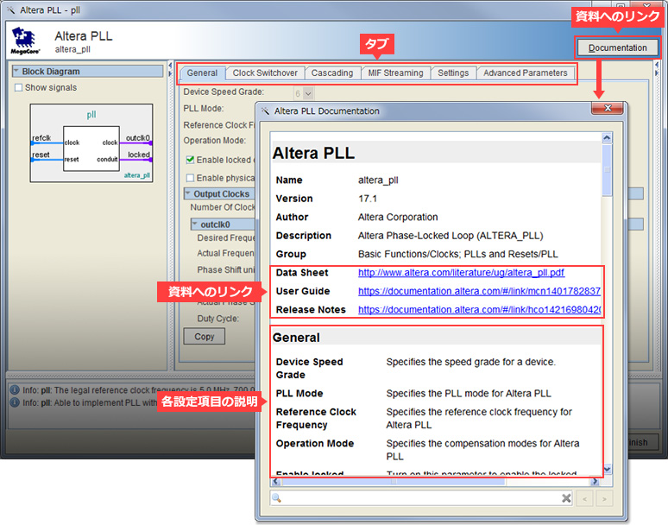Screen dimensions: 668x525
Task: Select the General tab
Action: click(x=202, y=73)
